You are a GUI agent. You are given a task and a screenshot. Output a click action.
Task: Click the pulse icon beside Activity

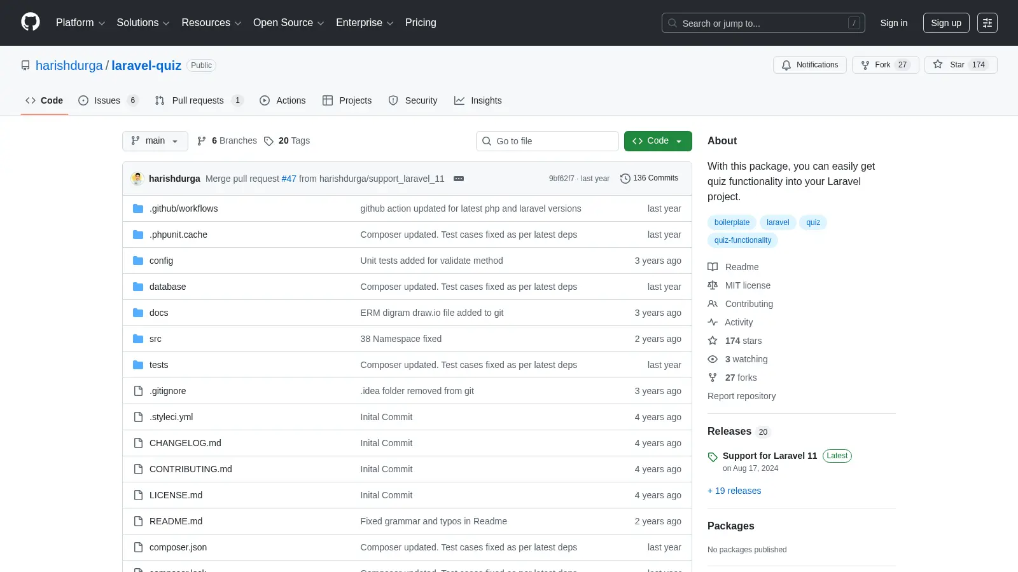[713, 322]
